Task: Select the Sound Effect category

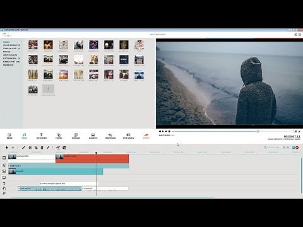Action: (x=11, y=62)
